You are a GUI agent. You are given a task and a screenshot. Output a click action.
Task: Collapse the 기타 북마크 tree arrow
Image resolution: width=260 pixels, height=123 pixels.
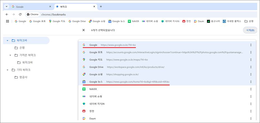point(7,70)
